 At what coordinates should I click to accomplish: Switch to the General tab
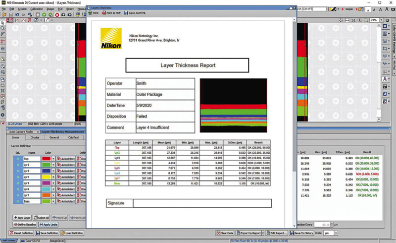[54, 137]
